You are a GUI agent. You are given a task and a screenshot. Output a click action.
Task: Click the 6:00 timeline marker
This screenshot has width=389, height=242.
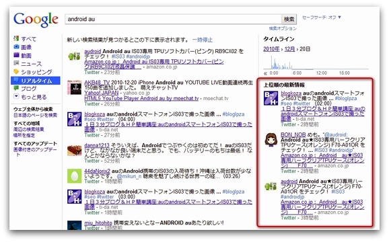click(x=297, y=73)
